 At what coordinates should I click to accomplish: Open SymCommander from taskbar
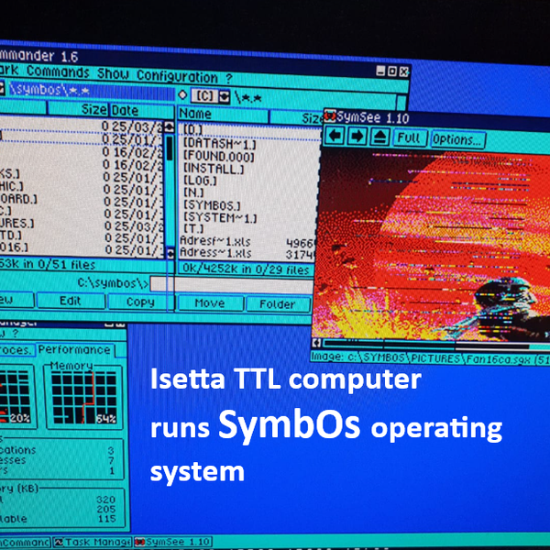(26, 542)
